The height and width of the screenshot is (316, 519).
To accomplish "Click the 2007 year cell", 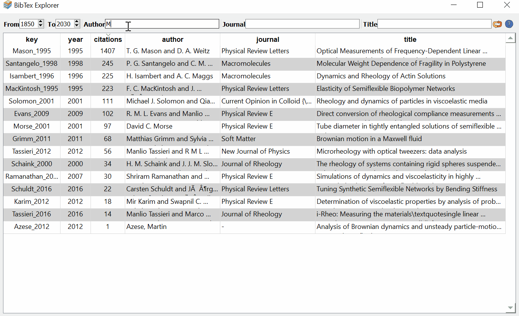I will 75,176.
